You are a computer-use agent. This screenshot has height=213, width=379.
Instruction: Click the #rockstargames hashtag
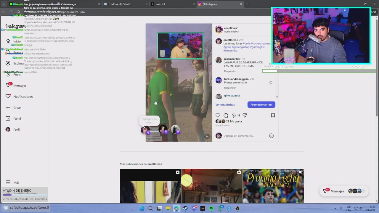point(261,43)
